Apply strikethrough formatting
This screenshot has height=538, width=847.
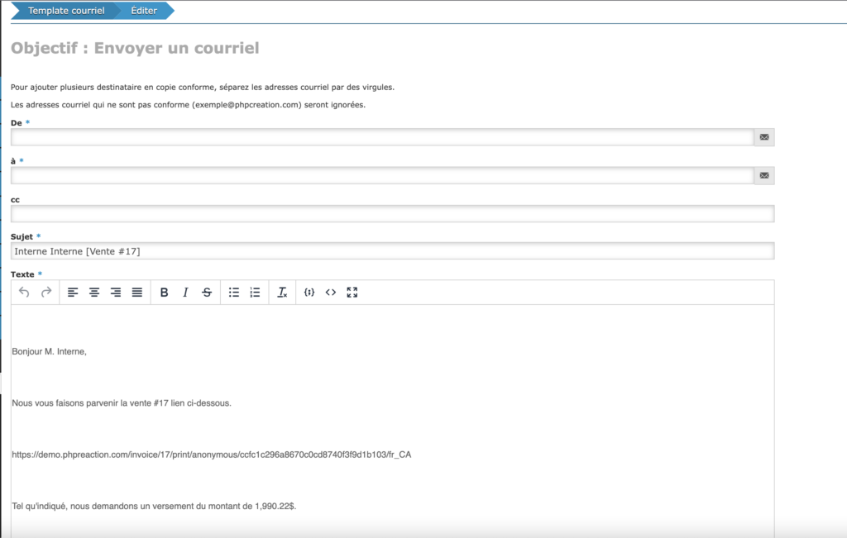(207, 293)
